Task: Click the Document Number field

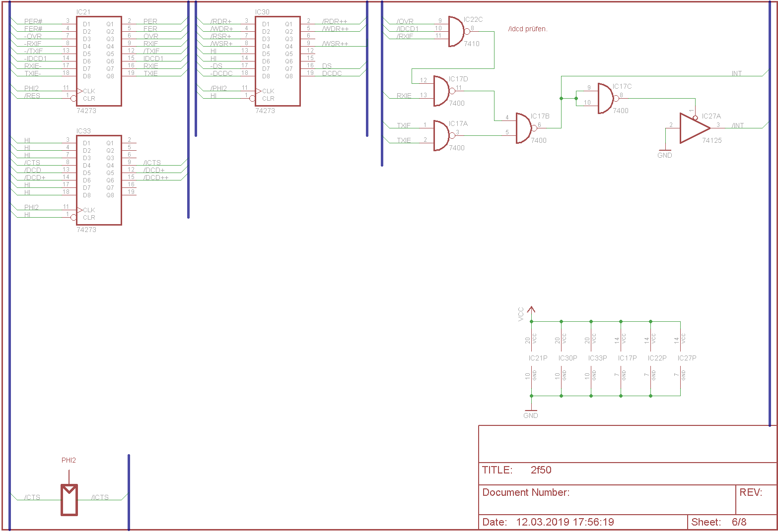Action: pyautogui.click(x=526, y=492)
